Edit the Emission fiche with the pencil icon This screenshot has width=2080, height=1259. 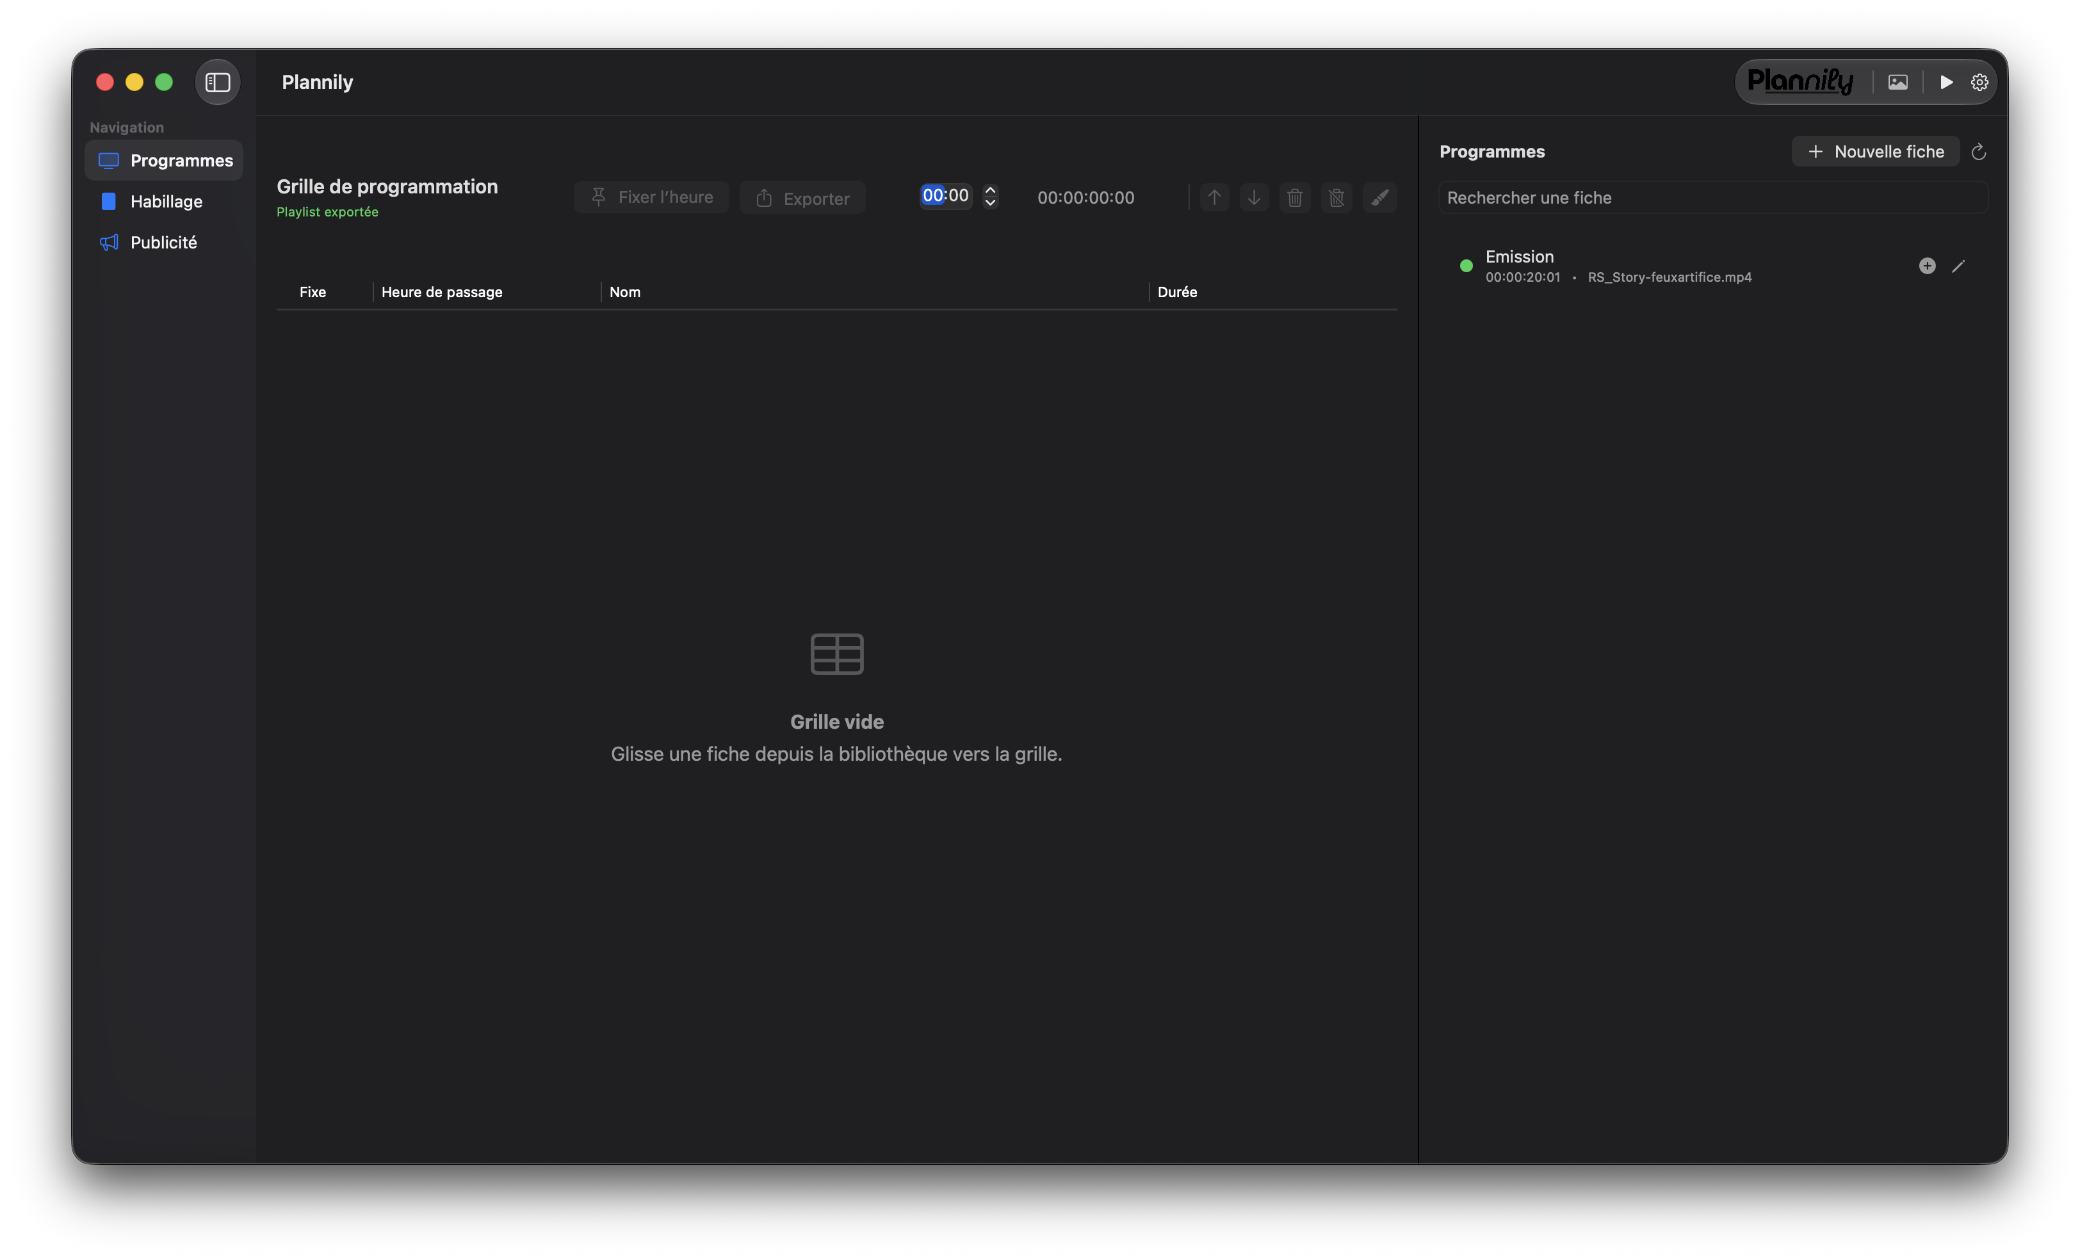[x=1958, y=266]
